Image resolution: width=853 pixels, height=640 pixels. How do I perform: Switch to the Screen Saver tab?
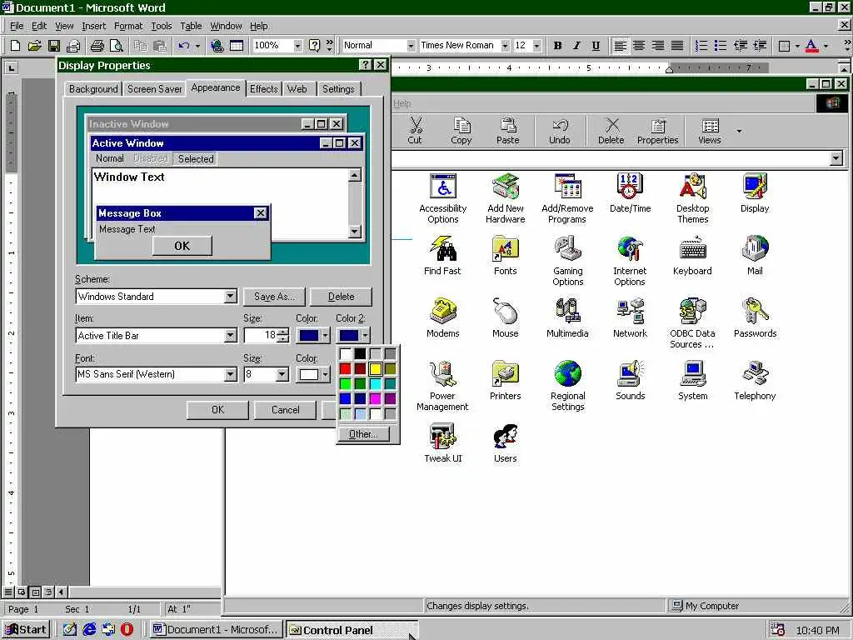pyautogui.click(x=154, y=88)
